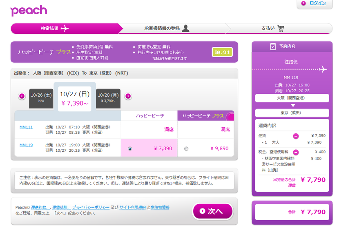339x228 pixels.
Task: Click the shopping cart icon in 支払い step
Action: coord(281,28)
